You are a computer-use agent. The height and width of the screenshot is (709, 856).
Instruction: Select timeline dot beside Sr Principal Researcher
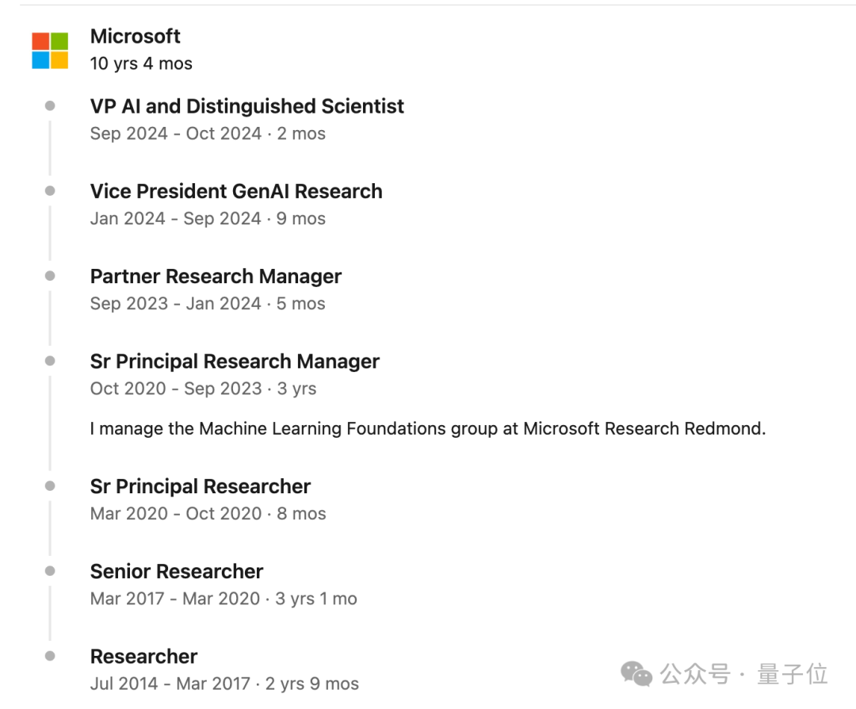tap(50, 485)
